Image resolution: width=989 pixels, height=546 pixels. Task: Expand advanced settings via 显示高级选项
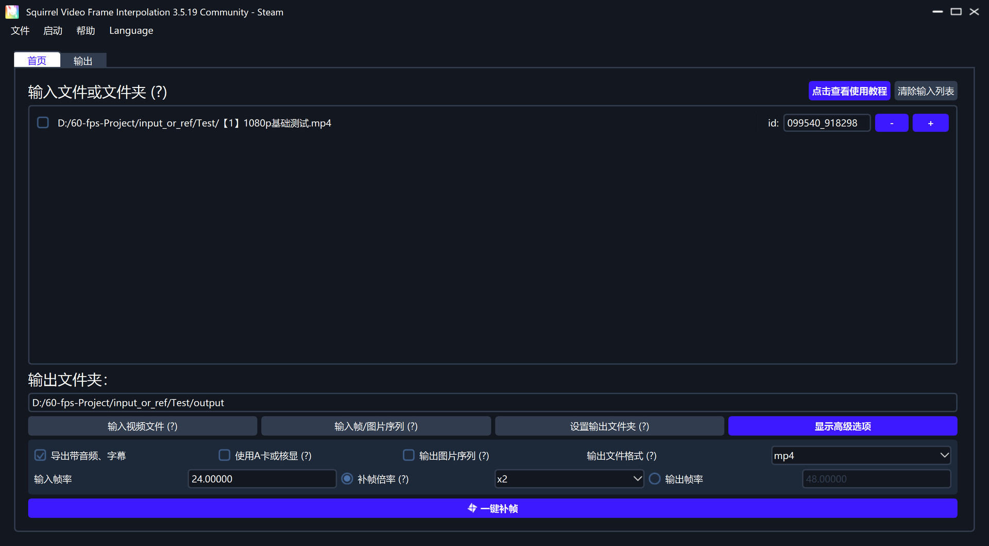click(842, 426)
